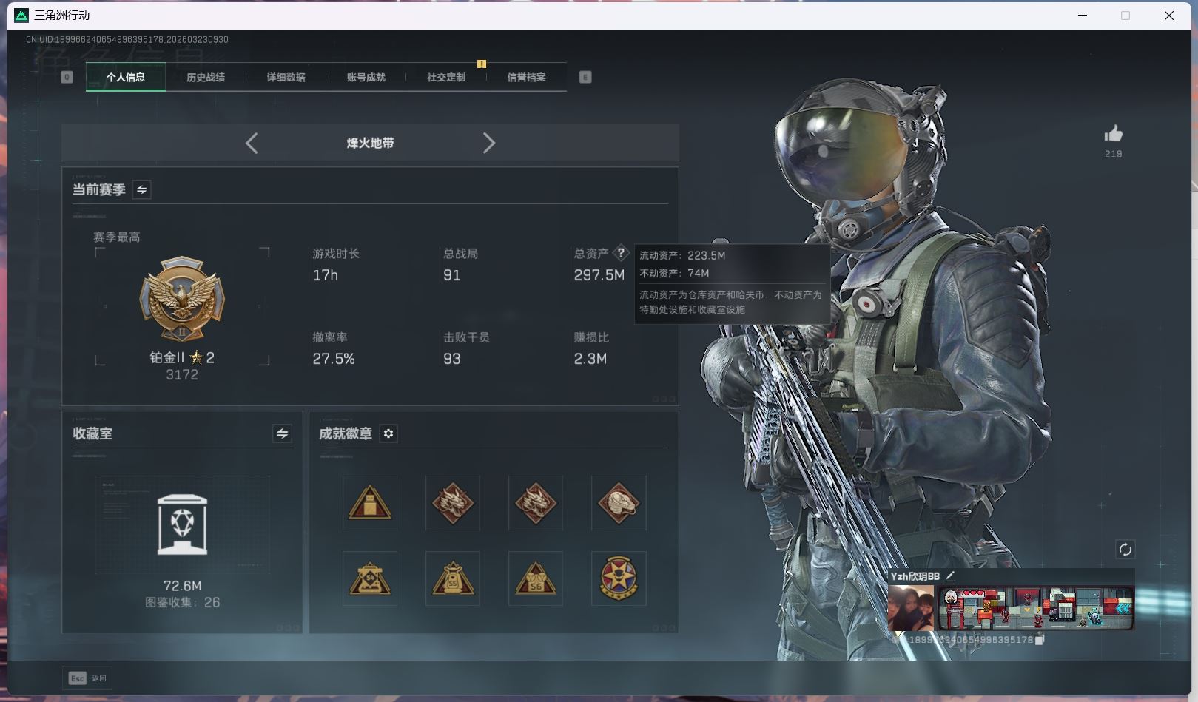This screenshot has height=702, width=1198.
Task: Click the player avatar photo
Action: pyautogui.click(x=911, y=608)
